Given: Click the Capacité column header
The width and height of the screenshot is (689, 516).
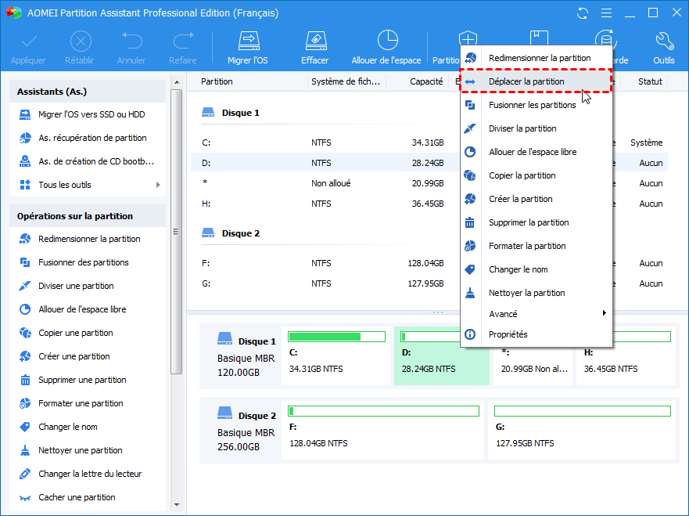Looking at the screenshot, I should point(426,81).
